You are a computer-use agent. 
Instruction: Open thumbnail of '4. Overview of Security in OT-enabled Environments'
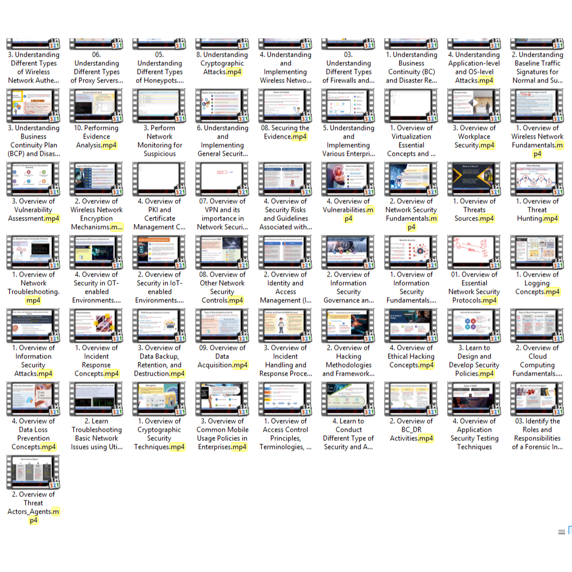[x=97, y=253]
